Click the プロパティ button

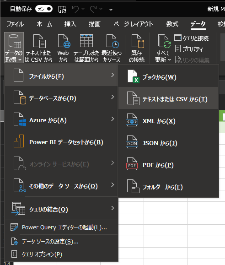click(189, 49)
